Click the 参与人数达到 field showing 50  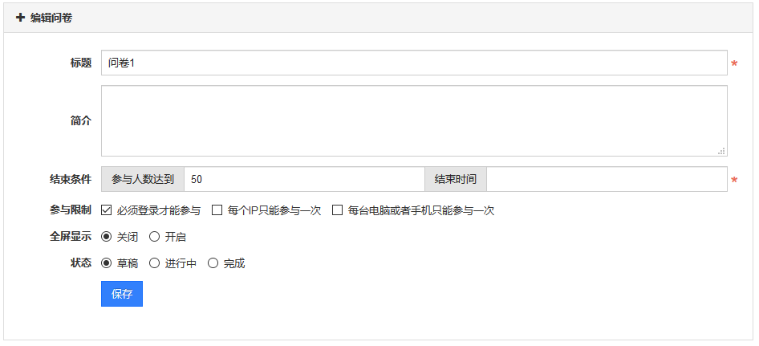[x=304, y=179]
